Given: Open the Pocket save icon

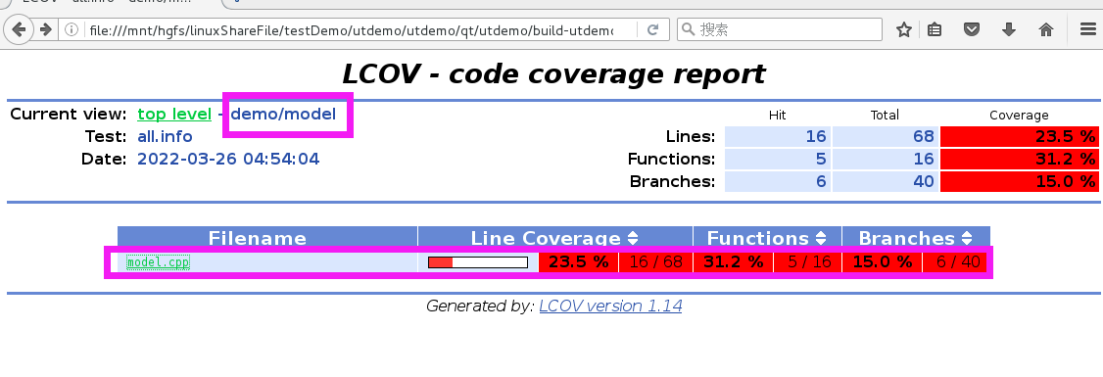Looking at the screenshot, I should click(972, 29).
